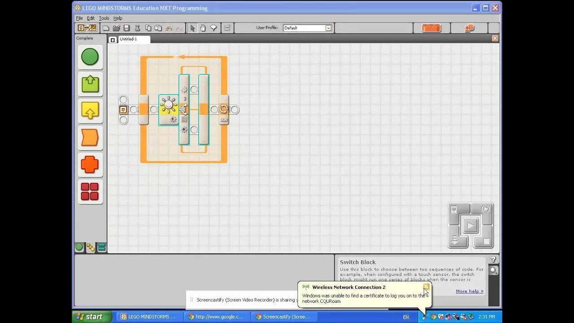This screenshot has height=323, width=574.
Task: Click the program starting point icon
Action: tap(123, 109)
